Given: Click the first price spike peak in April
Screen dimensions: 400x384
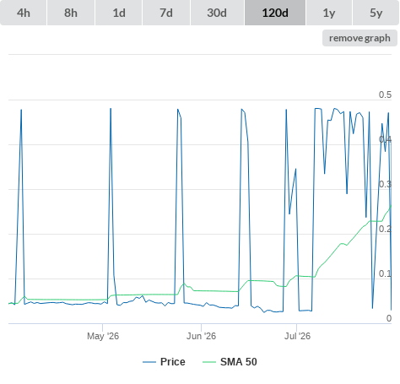Looking at the screenshot, I should (21, 110).
